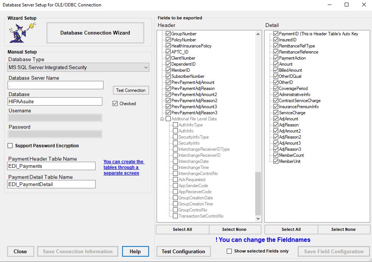372x262 pixels.
Task: Uncheck the AdjAmount2 field
Action: point(276,131)
